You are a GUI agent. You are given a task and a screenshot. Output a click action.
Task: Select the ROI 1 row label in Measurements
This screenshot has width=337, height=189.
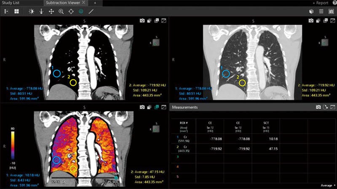click(x=183, y=139)
